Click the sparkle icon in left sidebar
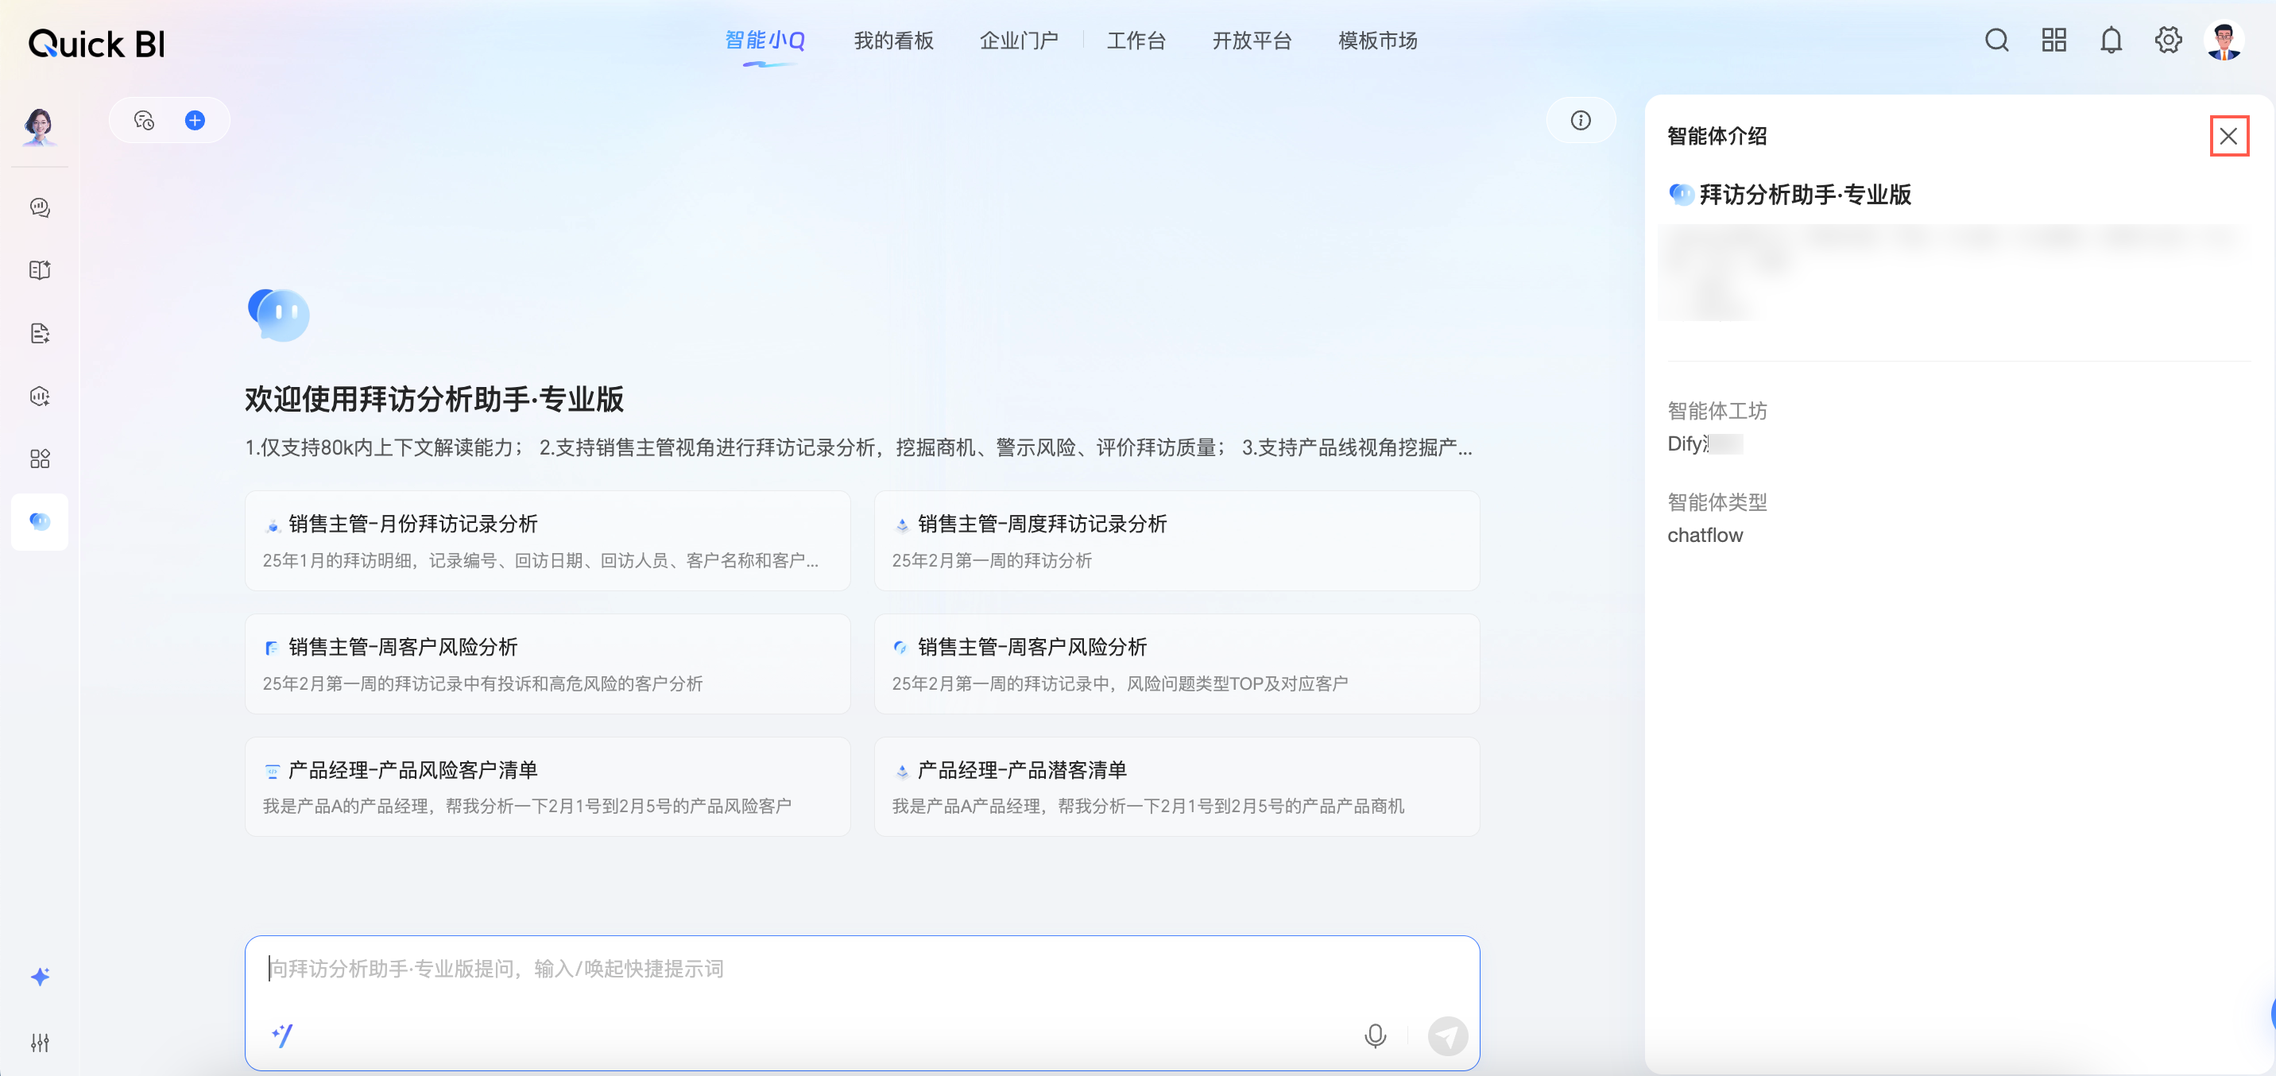Image resolution: width=2276 pixels, height=1076 pixels. (40, 976)
